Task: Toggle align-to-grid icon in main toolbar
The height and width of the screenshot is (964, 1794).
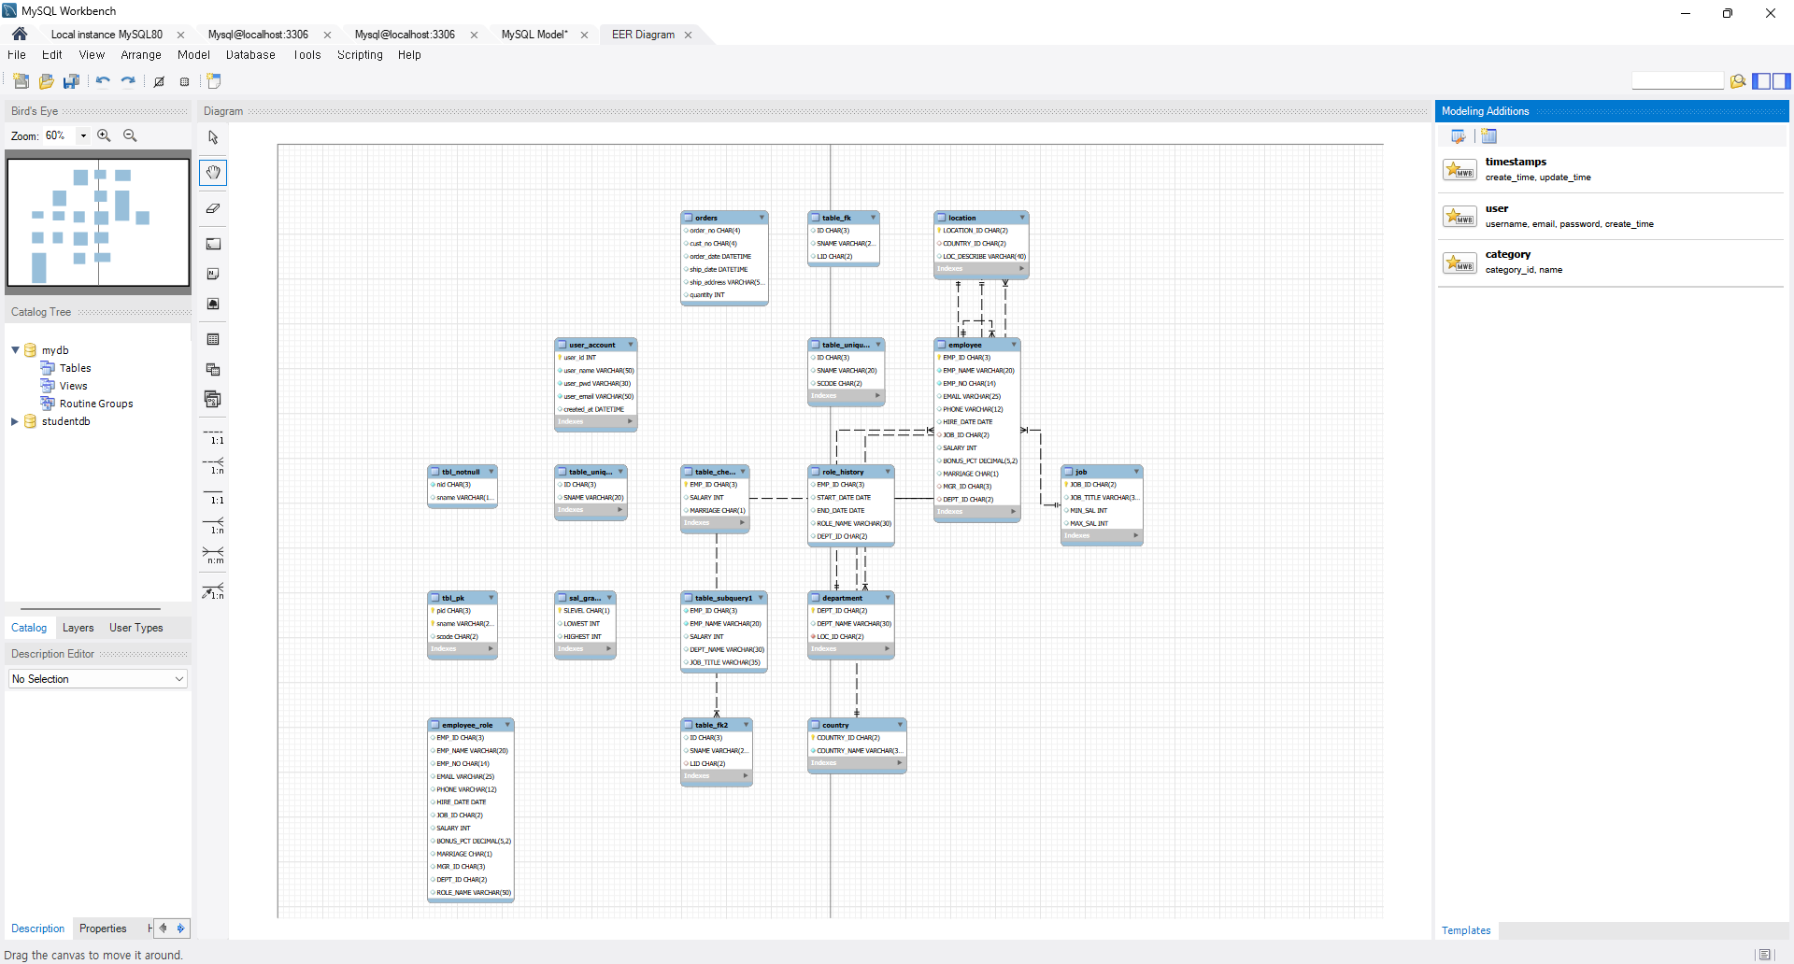Action: (185, 81)
